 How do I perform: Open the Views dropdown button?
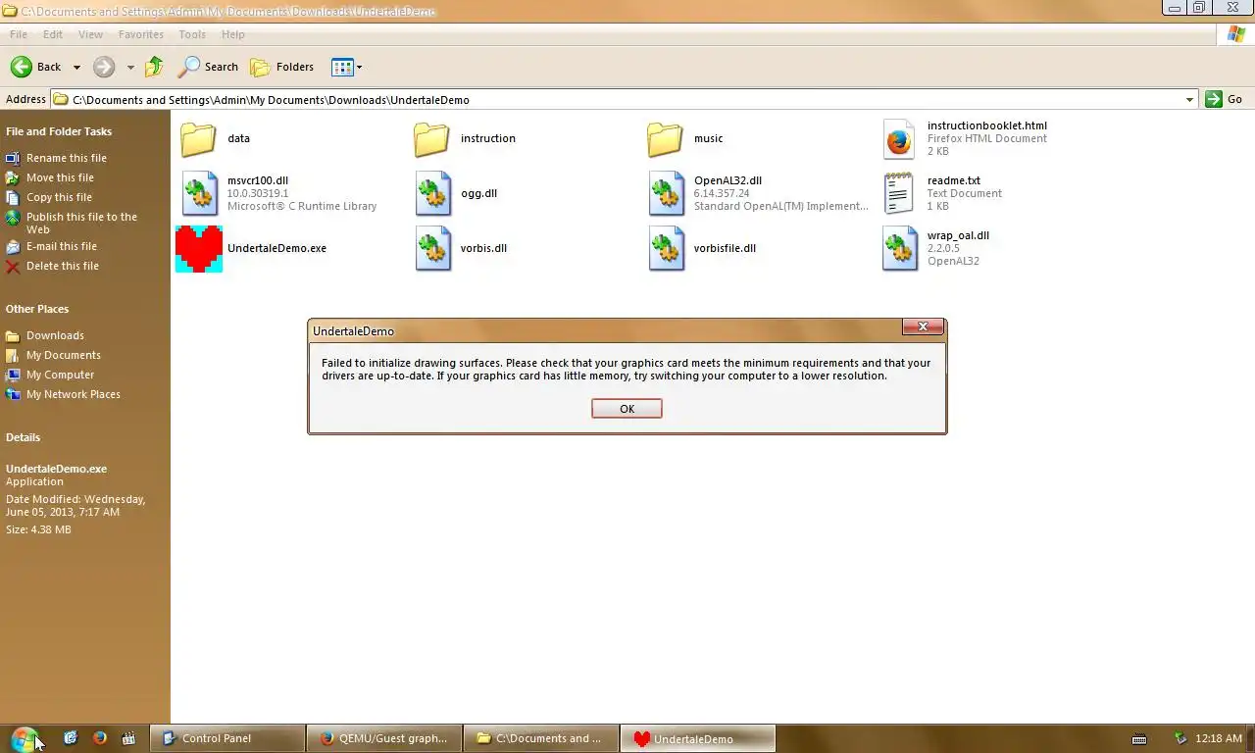[347, 67]
